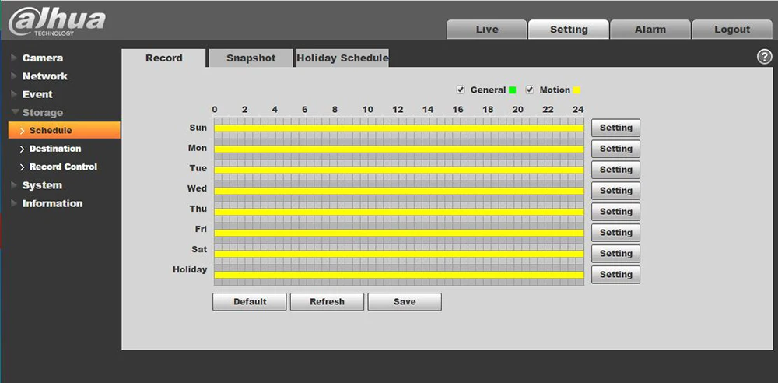
Task: Toggle the Motion recording checkbox
Action: (530, 90)
